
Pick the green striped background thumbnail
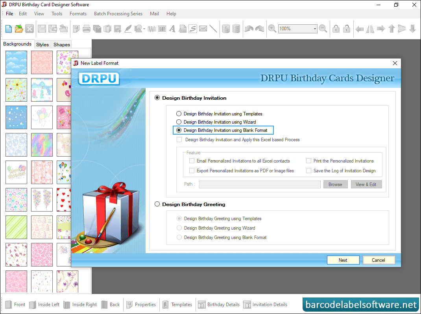pos(17,227)
